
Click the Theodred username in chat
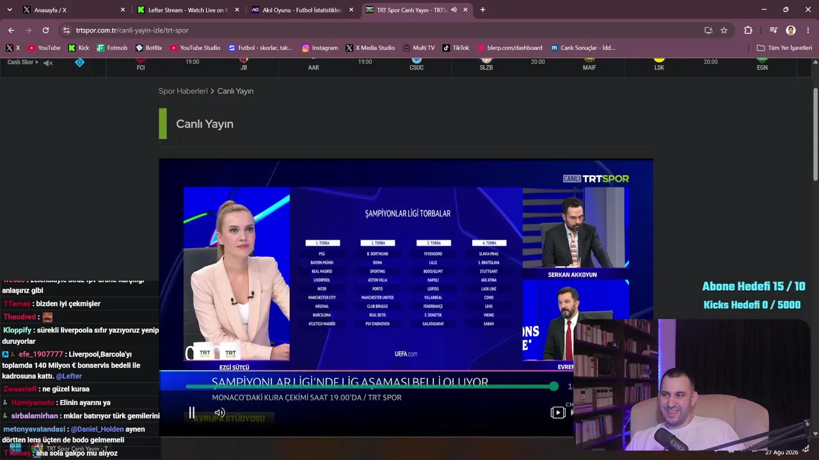click(20, 317)
